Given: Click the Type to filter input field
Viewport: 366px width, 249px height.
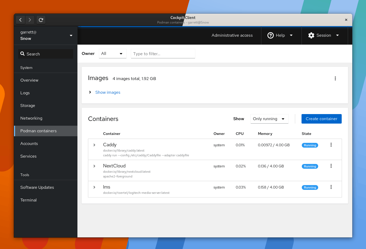Looking at the screenshot, I should pyautogui.click(x=163, y=54).
